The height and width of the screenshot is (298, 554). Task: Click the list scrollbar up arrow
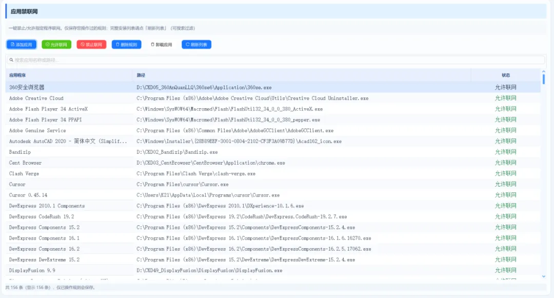[x=543, y=71]
